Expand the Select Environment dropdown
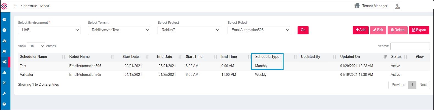 (49, 30)
